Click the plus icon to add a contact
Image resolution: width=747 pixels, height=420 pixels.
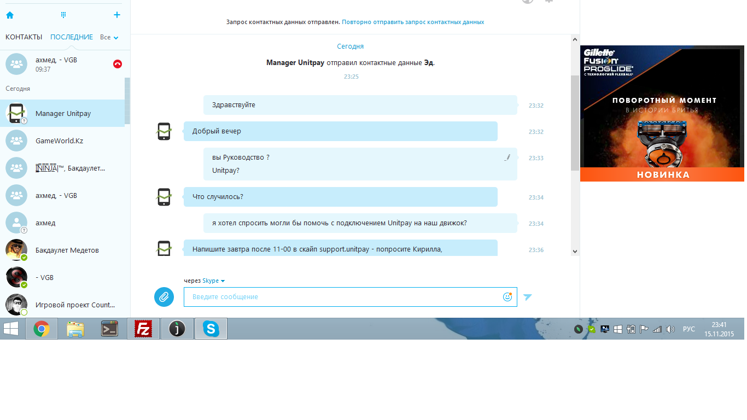click(116, 15)
